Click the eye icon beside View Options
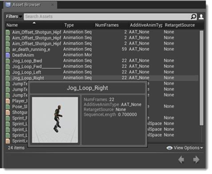 170,148
